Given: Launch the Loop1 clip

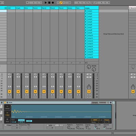Looking at the screenshot, I should (86, 11).
